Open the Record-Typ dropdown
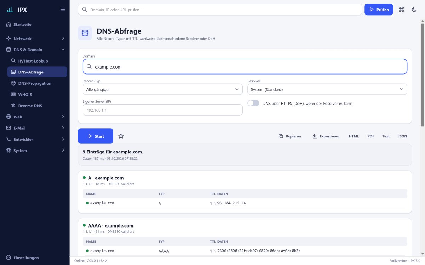The width and height of the screenshot is (425, 265). pyautogui.click(x=163, y=89)
